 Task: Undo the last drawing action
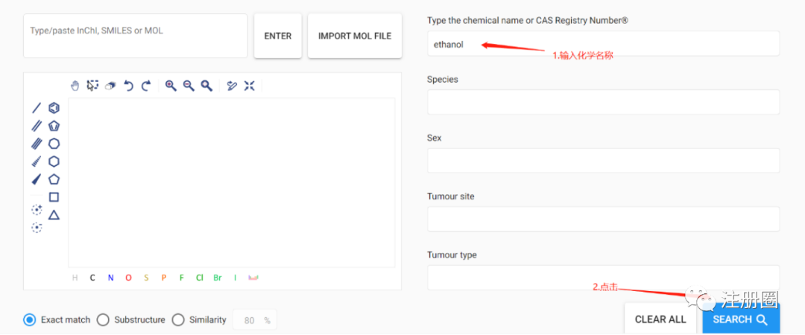[128, 86]
